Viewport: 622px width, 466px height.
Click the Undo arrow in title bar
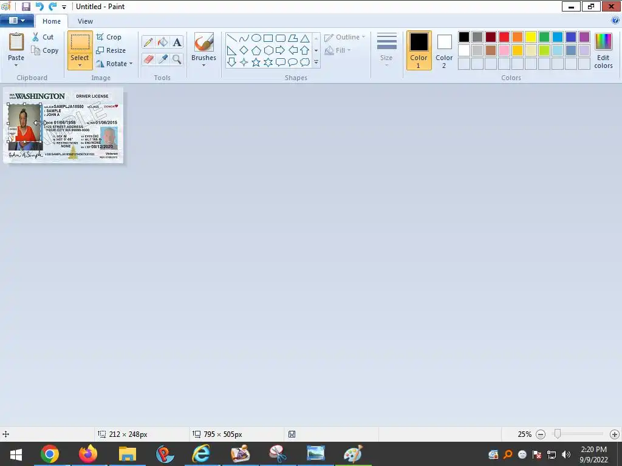[39, 7]
